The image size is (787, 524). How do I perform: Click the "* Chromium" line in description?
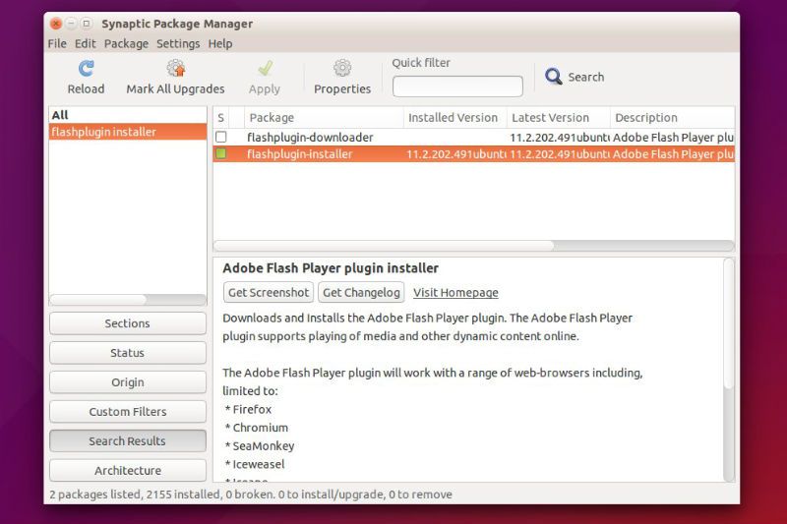pos(257,428)
